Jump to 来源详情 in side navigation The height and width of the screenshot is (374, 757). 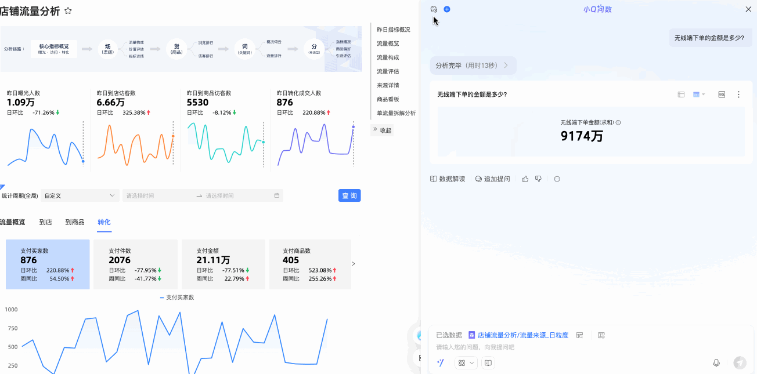pyautogui.click(x=388, y=85)
